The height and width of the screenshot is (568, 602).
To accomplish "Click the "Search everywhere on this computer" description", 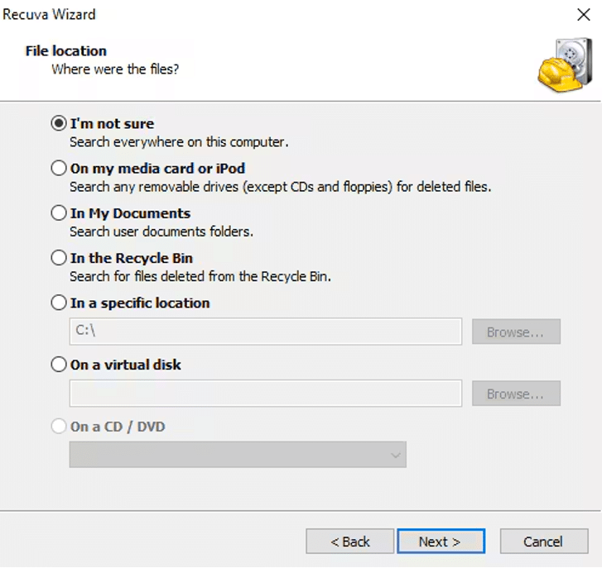I will click(x=179, y=142).
